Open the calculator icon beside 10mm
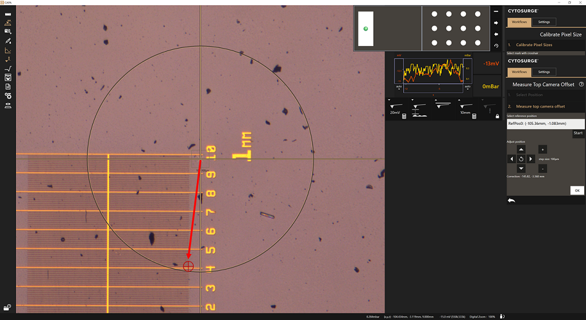Viewport: 586px width, 320px height. click(474, 116)
